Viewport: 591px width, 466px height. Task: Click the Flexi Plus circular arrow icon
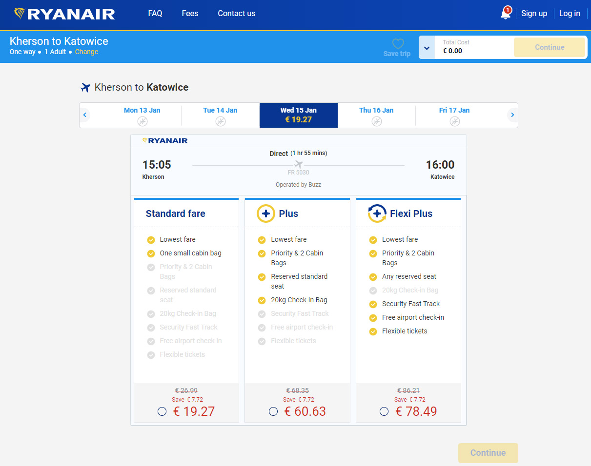tap(377, 214)
